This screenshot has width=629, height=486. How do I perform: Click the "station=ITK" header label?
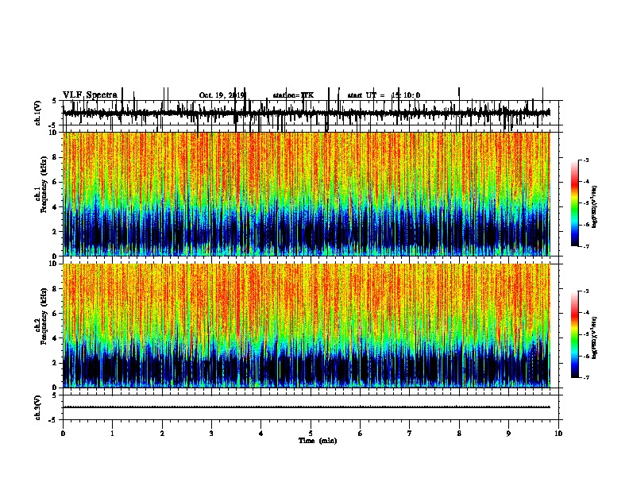(293, 95)
